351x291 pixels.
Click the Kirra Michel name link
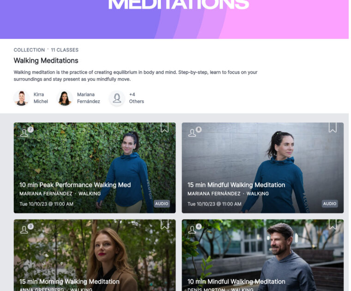[x=41, y=98]
